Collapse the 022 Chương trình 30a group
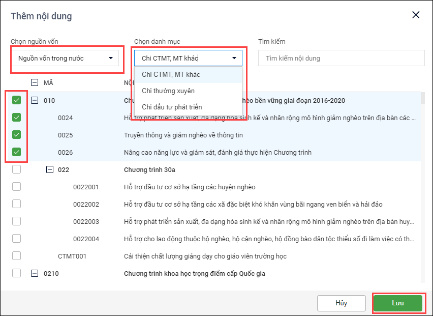This screenshot has height=316, width=433. (49, 169)
